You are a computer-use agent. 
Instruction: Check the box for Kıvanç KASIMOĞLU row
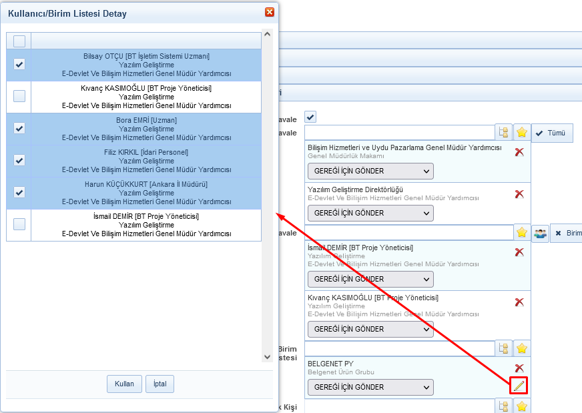pyautogui.click(x=19, y=96)
